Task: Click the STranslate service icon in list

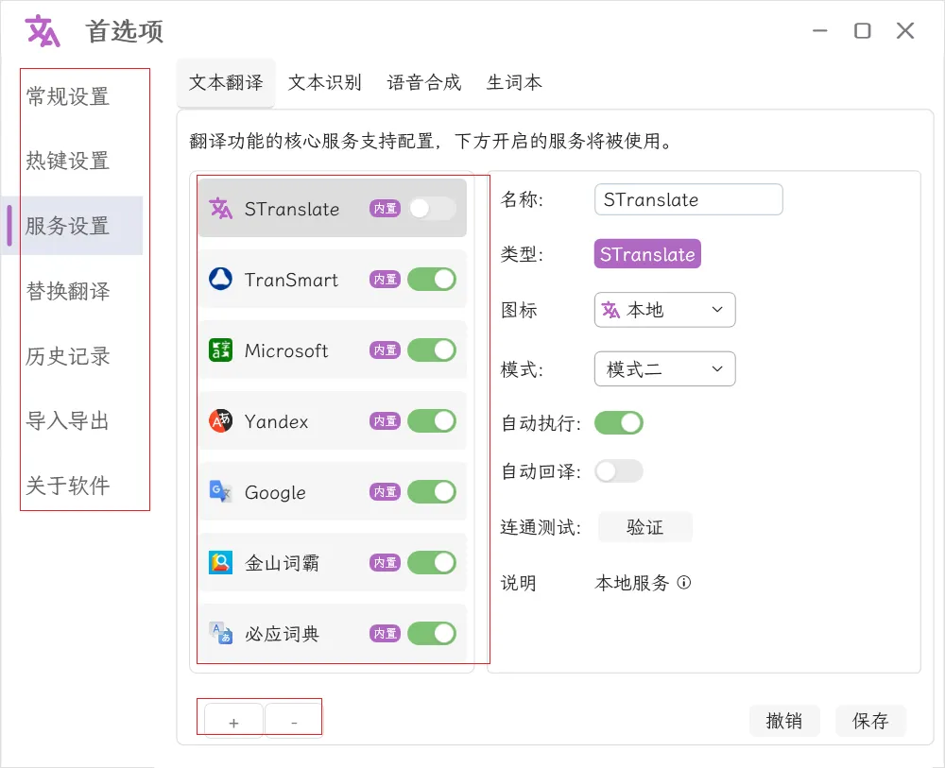Action: [220, 209]
